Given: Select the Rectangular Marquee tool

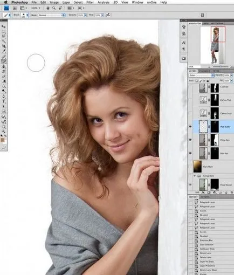Looking at the screenshot, I should 3,32.
